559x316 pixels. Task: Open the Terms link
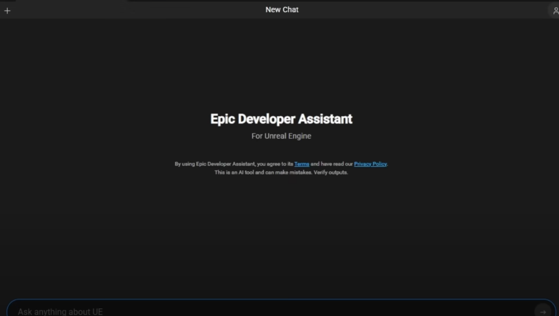[301, 164]
